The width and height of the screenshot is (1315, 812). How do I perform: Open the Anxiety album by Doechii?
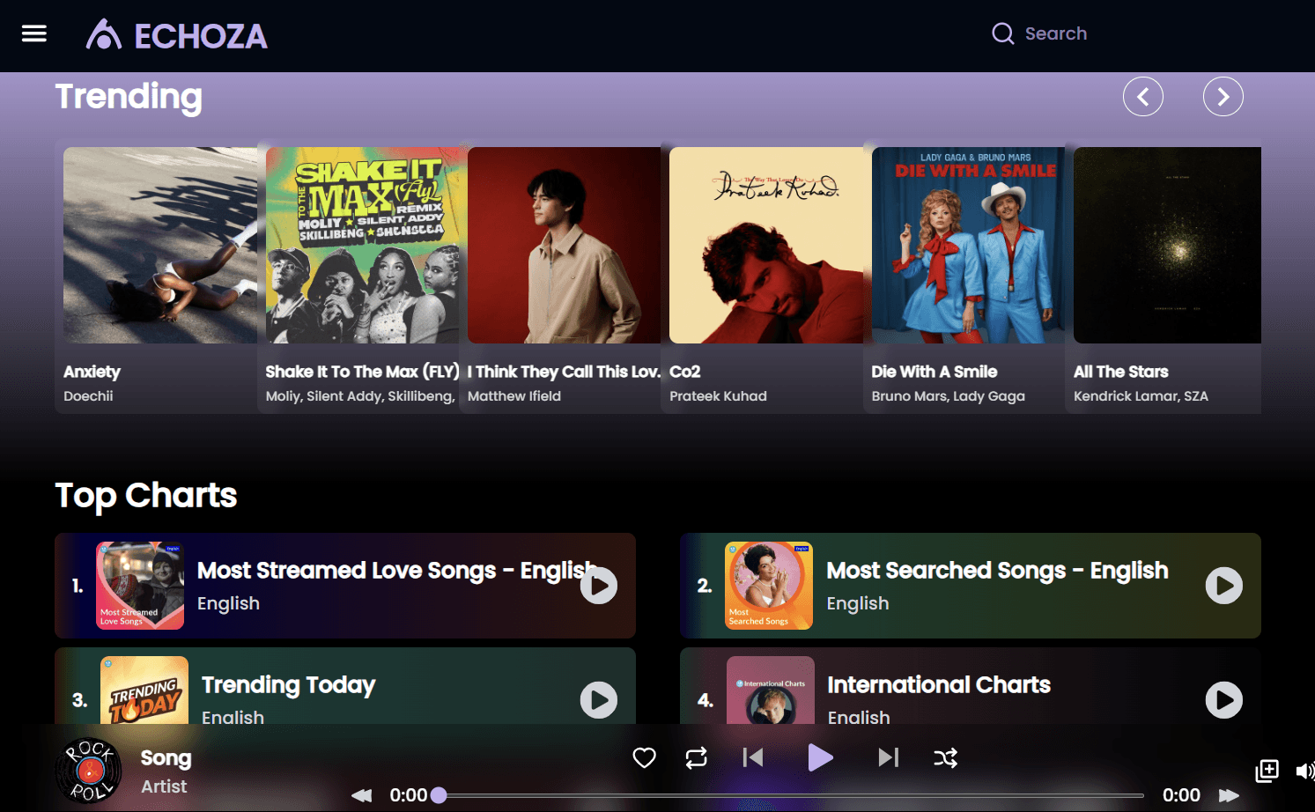click(159, 246)
